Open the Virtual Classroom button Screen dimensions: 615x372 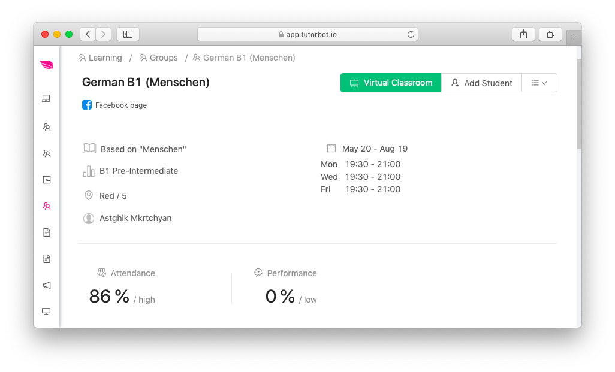(391, 83)
